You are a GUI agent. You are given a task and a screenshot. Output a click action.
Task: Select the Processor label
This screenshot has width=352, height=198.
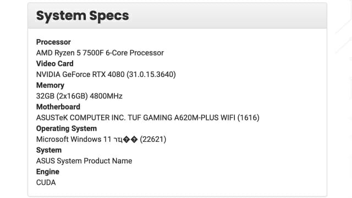pos(53,42)
